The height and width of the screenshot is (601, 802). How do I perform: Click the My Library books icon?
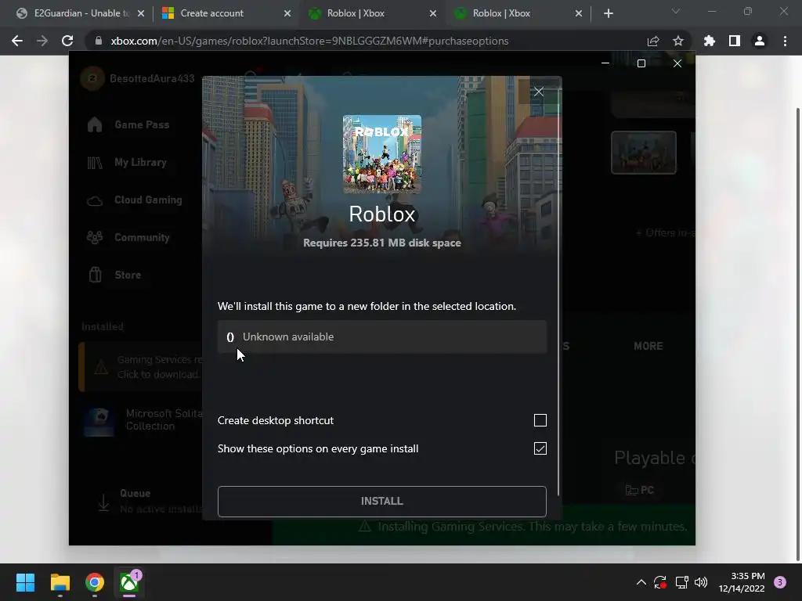point(95,163)
